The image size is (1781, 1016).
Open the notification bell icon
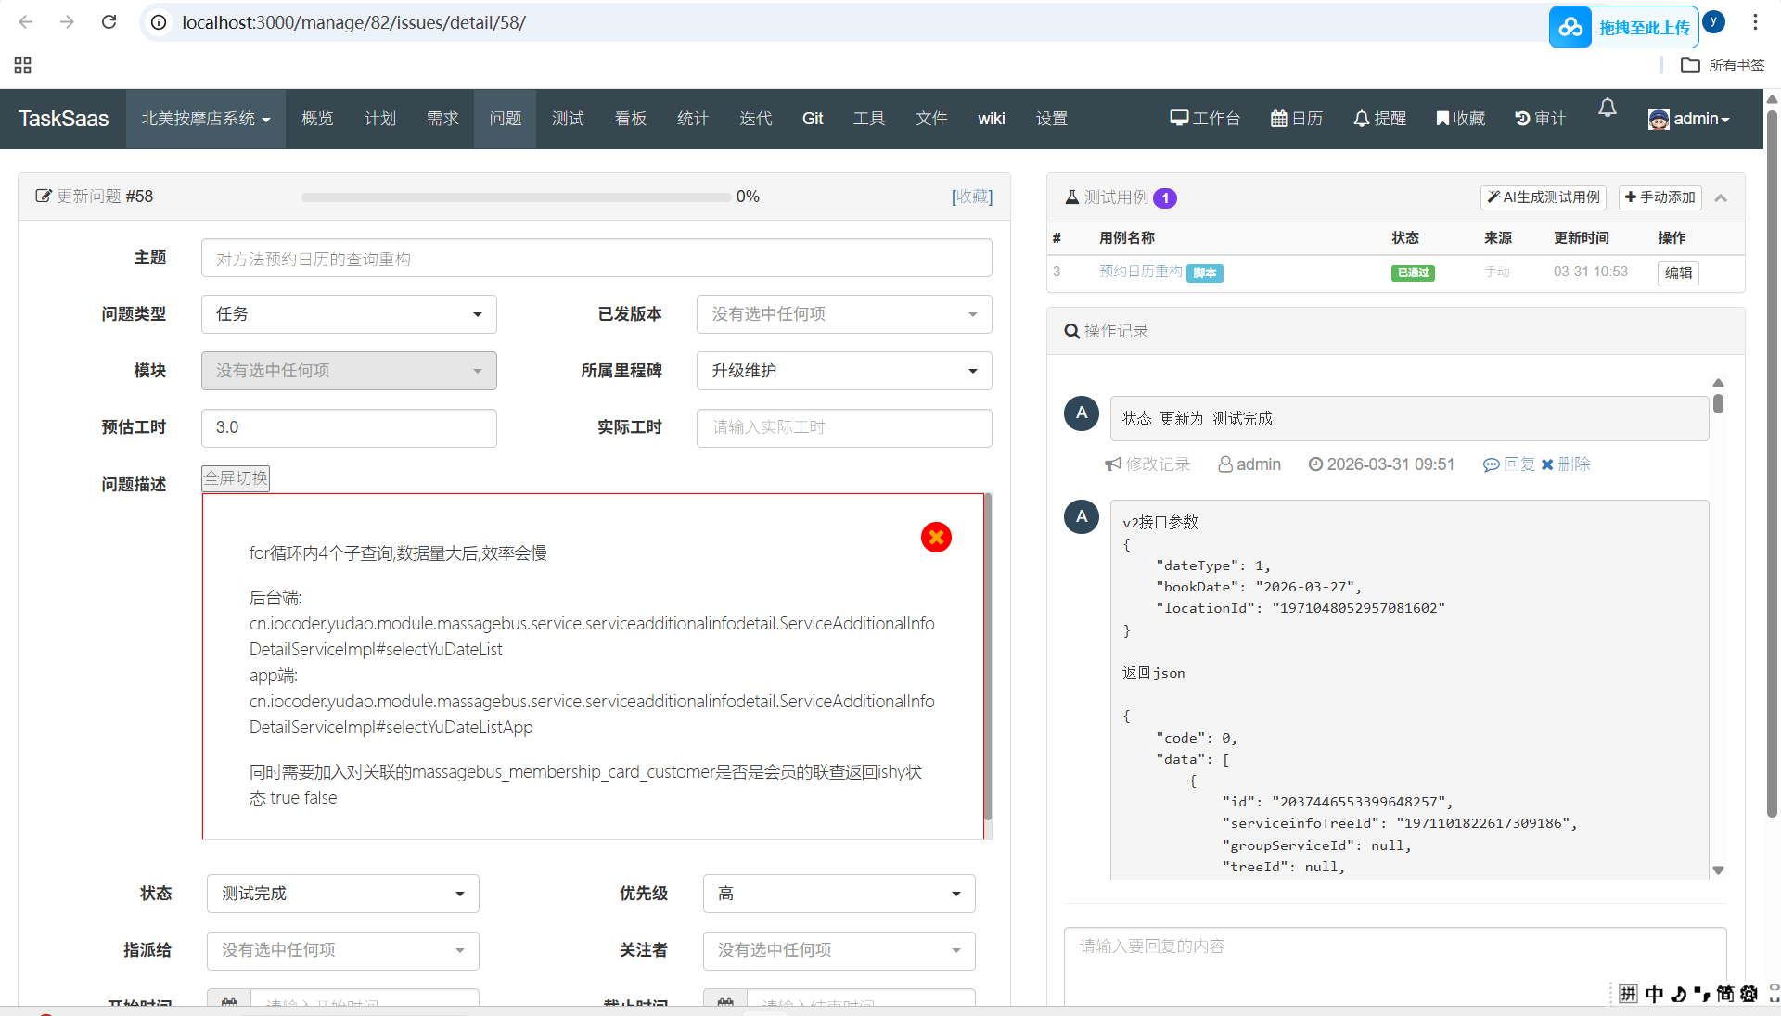(x=1608, y=108)
